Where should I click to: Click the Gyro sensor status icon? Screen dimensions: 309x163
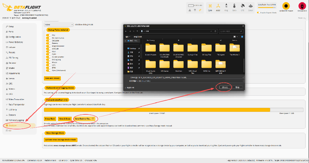click(210, 6)
